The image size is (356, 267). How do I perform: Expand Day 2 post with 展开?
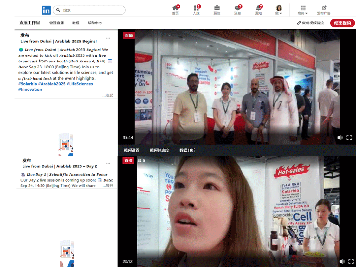pyautogui.click(x=108, y=186)
